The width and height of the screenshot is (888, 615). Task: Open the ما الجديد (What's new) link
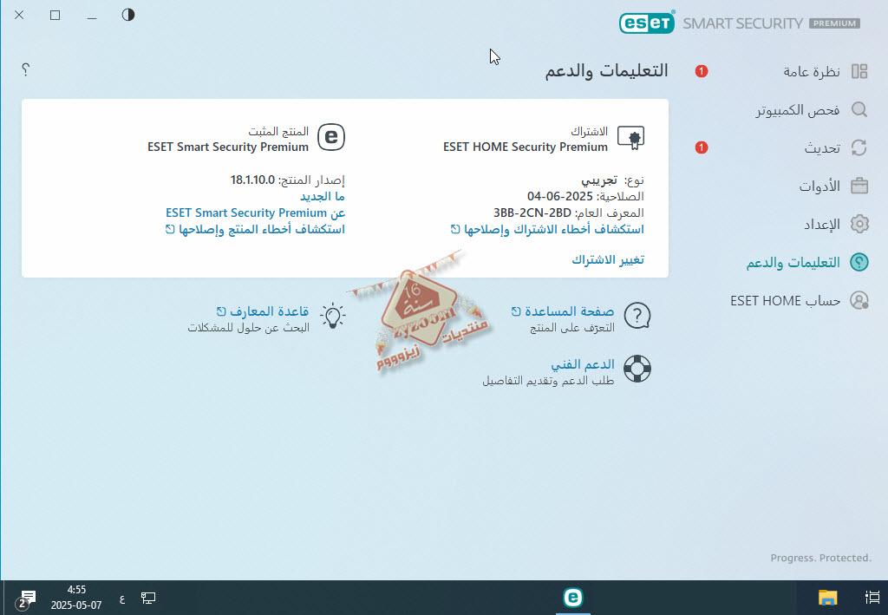323,197
